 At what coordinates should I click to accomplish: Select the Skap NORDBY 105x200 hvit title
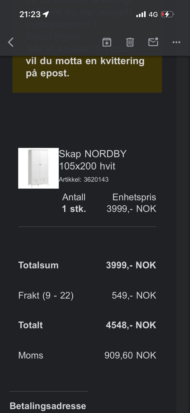[93, 160]
